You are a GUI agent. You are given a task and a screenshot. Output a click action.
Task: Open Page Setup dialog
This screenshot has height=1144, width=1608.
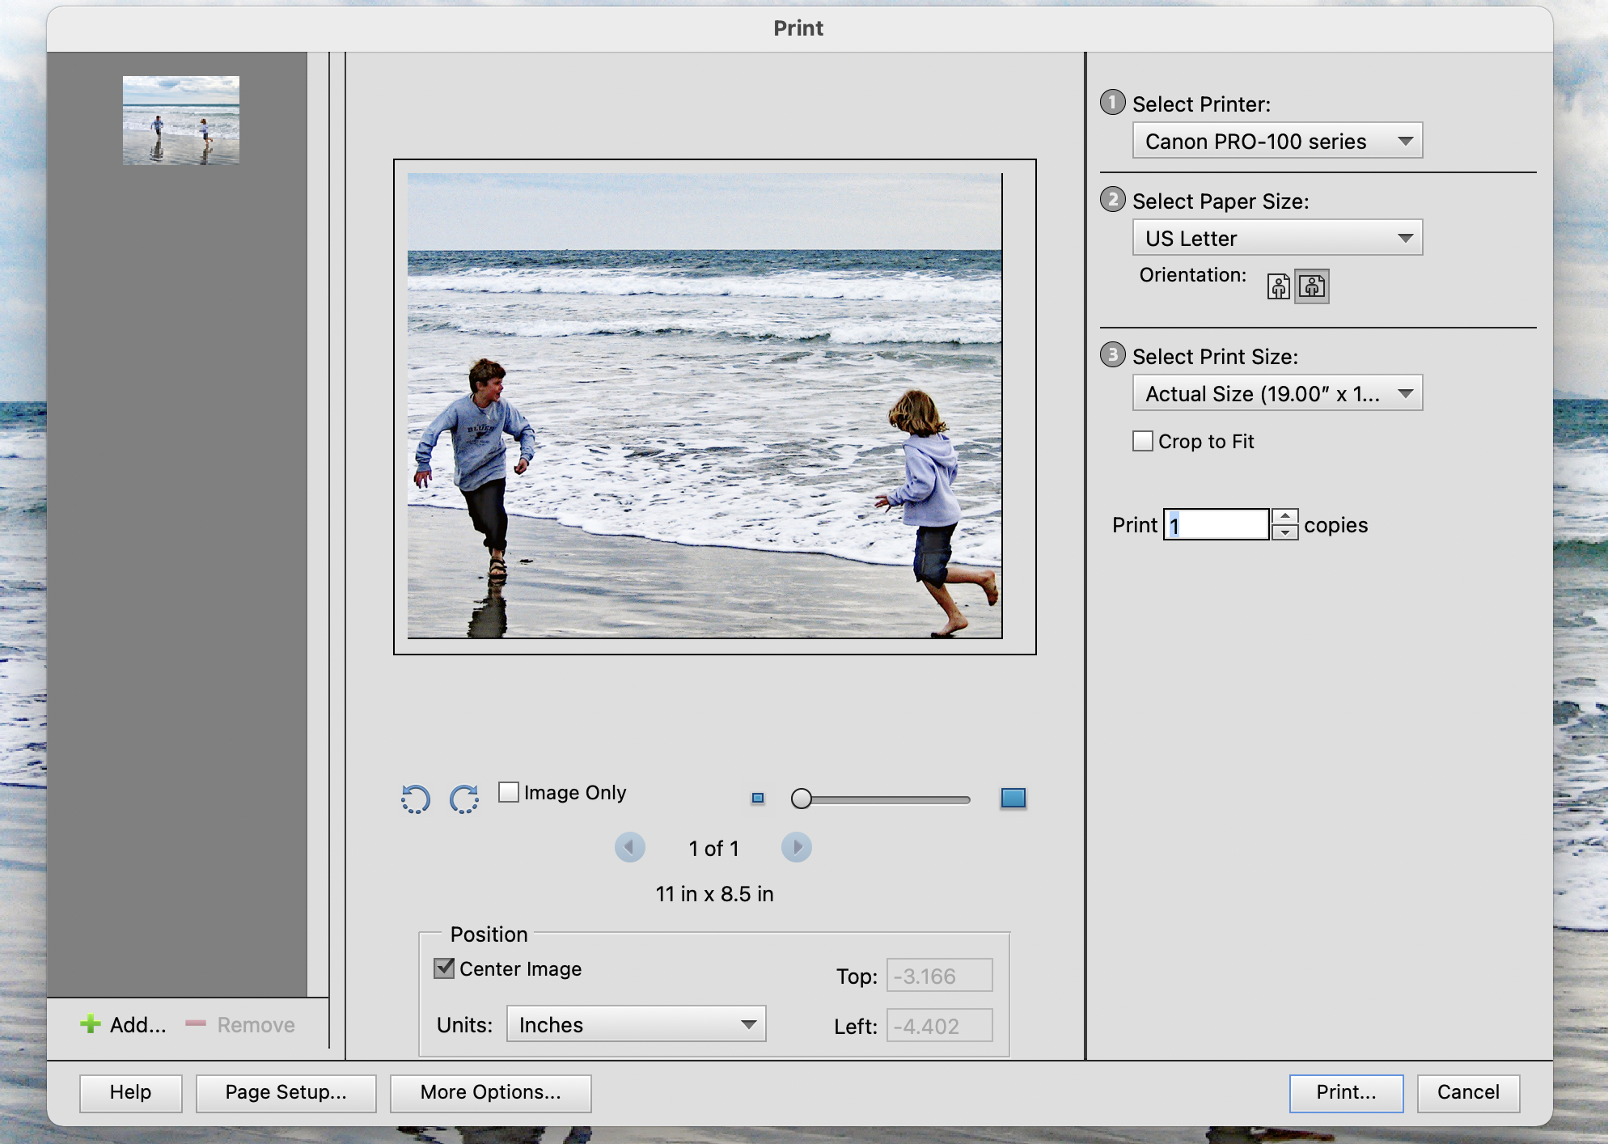286,1092
